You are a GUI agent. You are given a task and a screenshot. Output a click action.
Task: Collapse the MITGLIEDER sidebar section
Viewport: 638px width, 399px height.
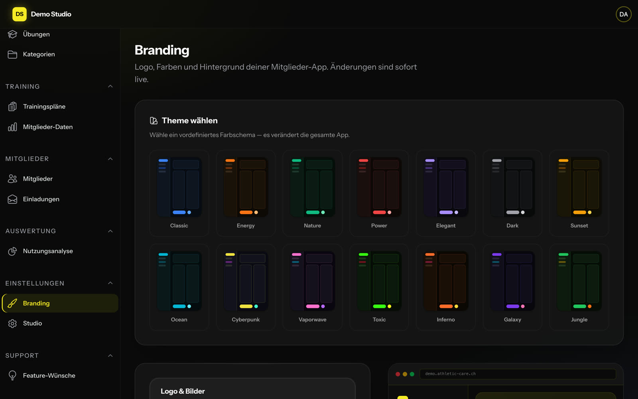click(110, 159)
